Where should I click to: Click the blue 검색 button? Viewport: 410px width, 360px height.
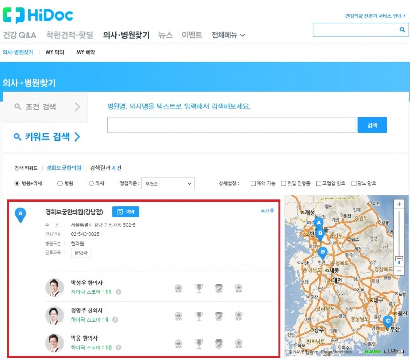click(372, 125)
